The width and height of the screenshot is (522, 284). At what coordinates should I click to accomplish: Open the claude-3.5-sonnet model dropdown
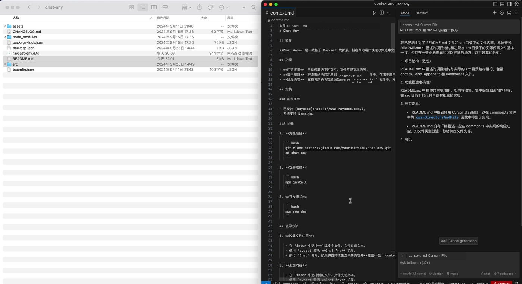click(413, 274)
